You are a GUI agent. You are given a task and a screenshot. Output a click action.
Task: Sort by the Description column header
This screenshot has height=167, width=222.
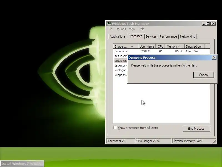[x=195, y=46]
